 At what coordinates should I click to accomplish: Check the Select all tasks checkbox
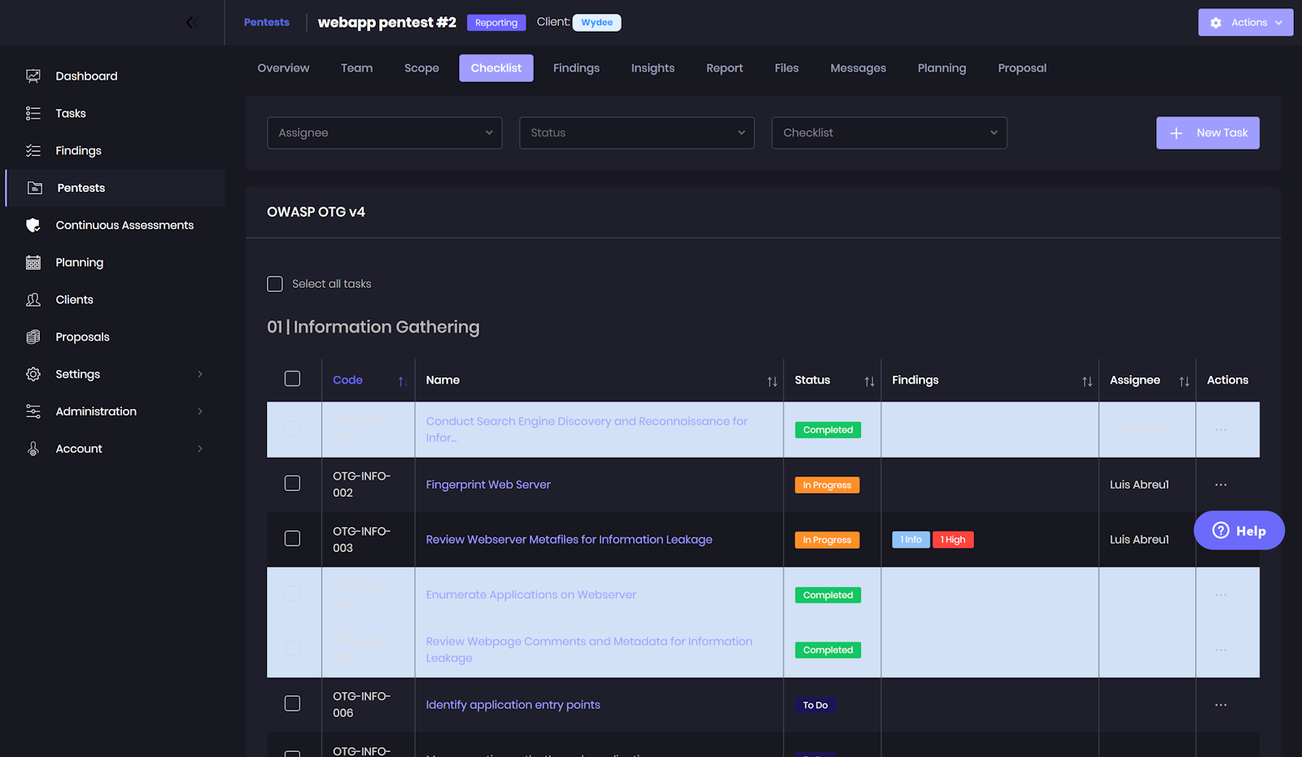[x=275, y=284]
